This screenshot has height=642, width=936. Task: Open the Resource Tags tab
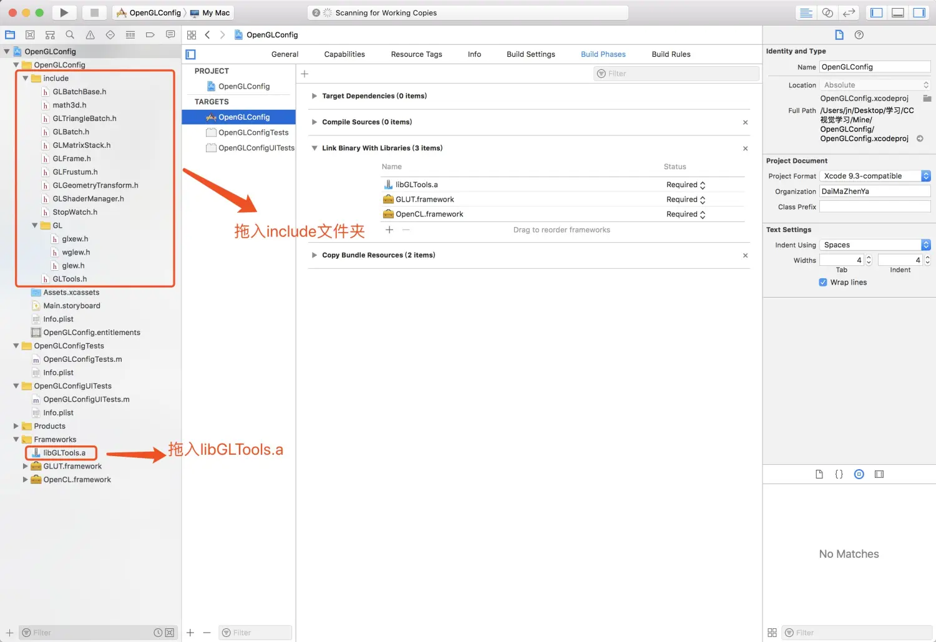point(416,54)
